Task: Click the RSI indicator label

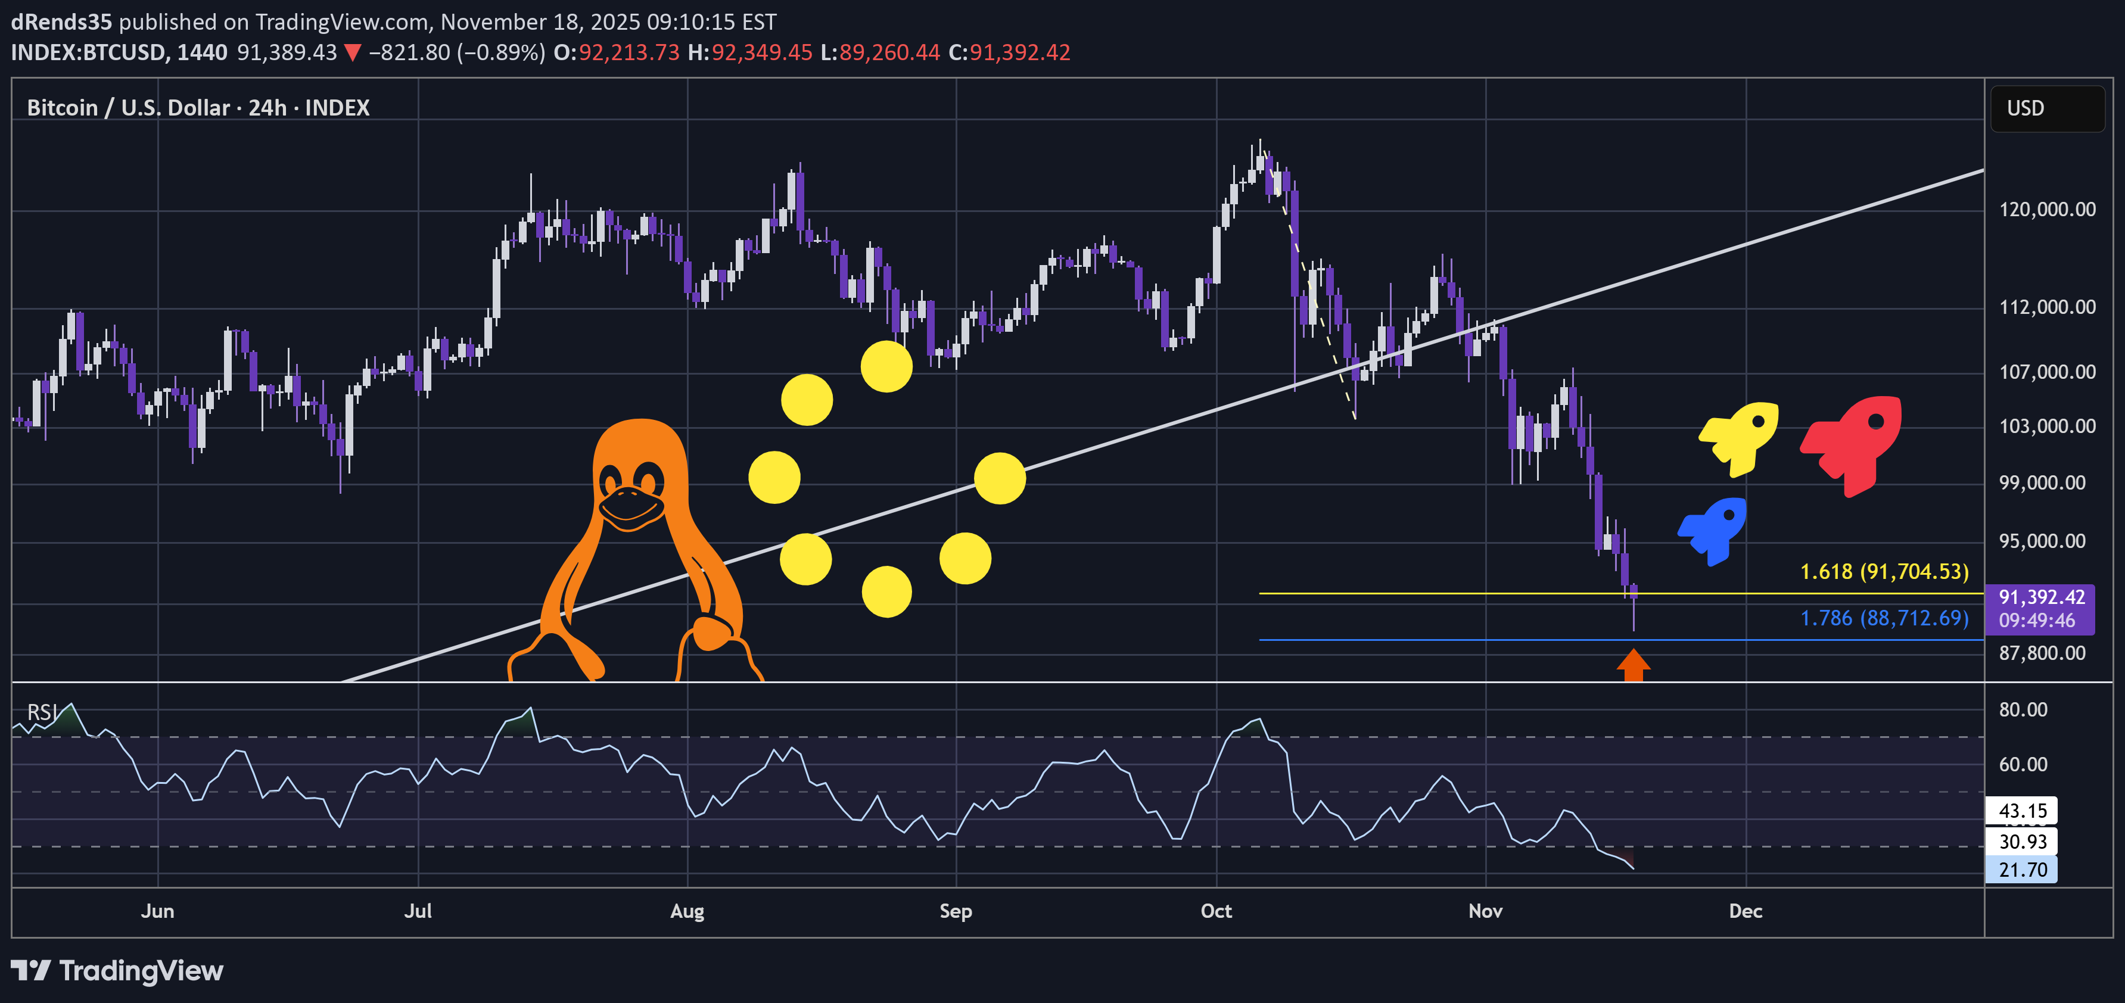Action: [x=41, y=712]
